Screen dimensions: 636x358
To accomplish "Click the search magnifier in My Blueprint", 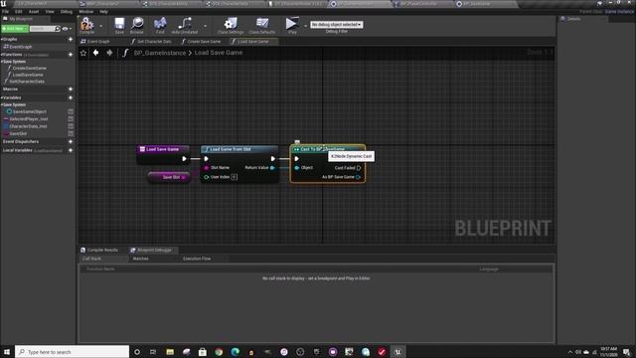I will pos(58,29).
